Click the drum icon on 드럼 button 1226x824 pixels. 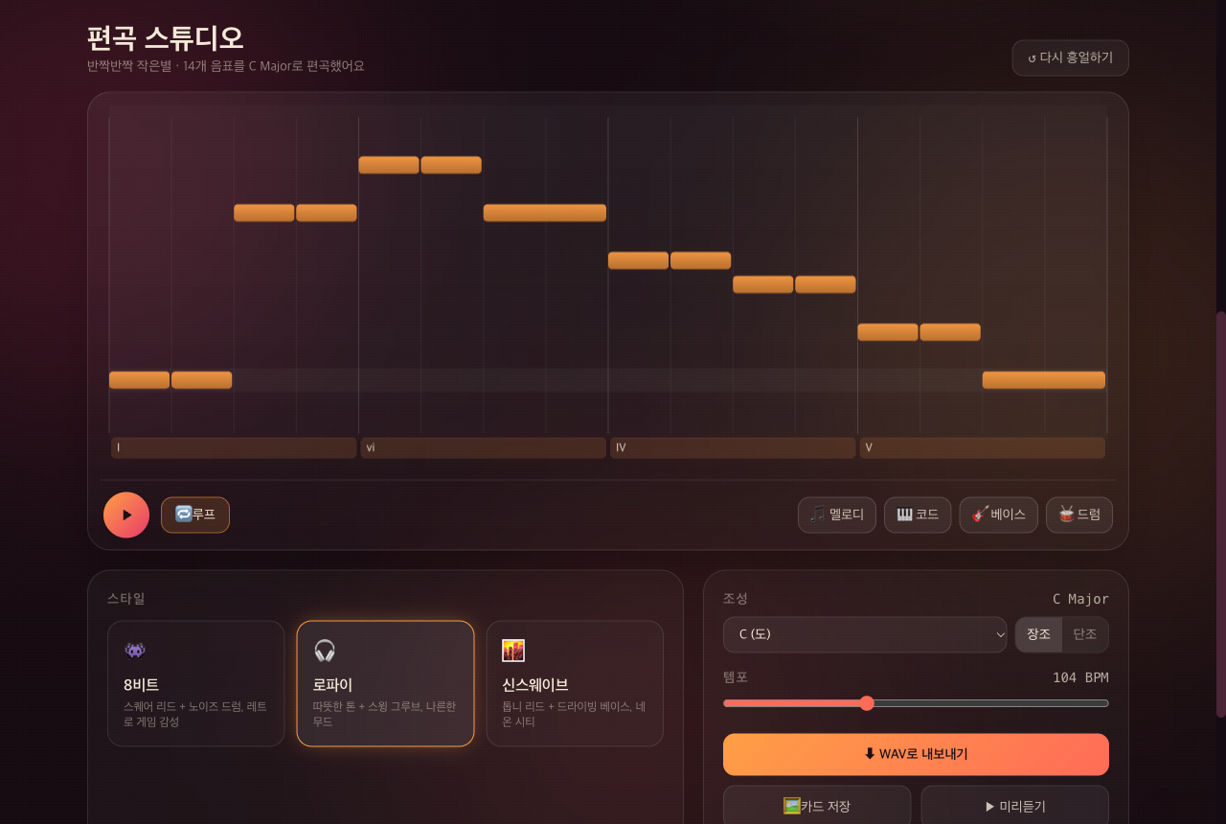click(x=1066, y=515)
